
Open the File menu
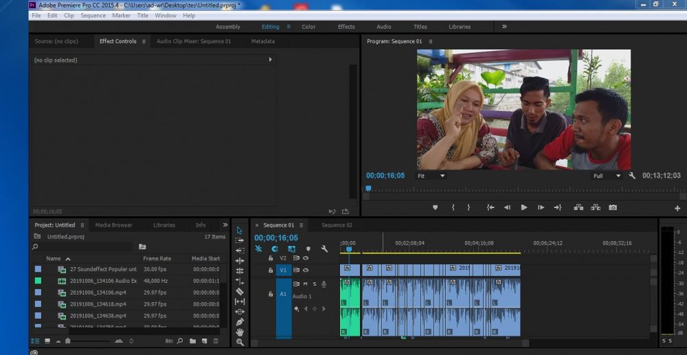tap(36, 15)
